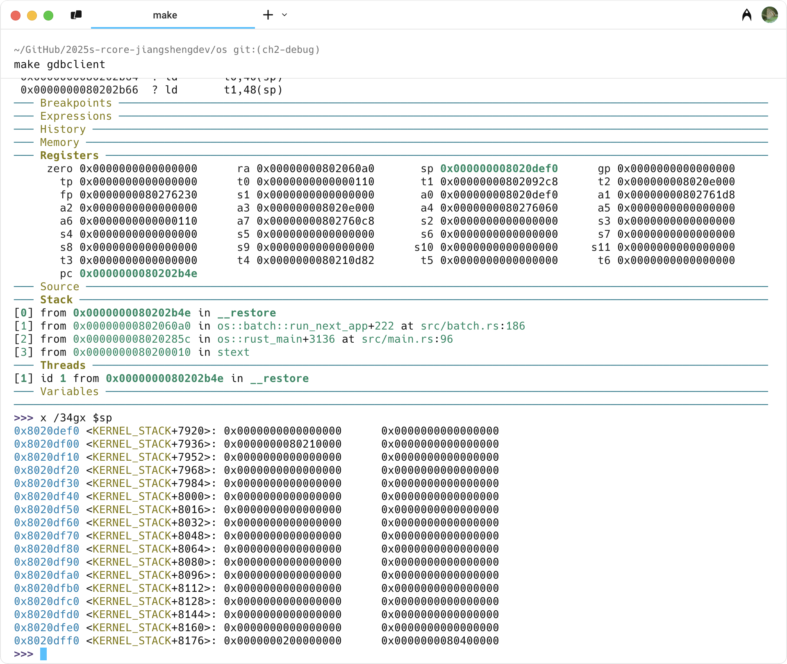Click the make gdbclient command text

59,64
